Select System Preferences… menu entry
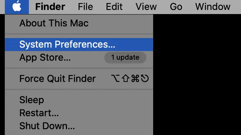 [x=79, y=45]
